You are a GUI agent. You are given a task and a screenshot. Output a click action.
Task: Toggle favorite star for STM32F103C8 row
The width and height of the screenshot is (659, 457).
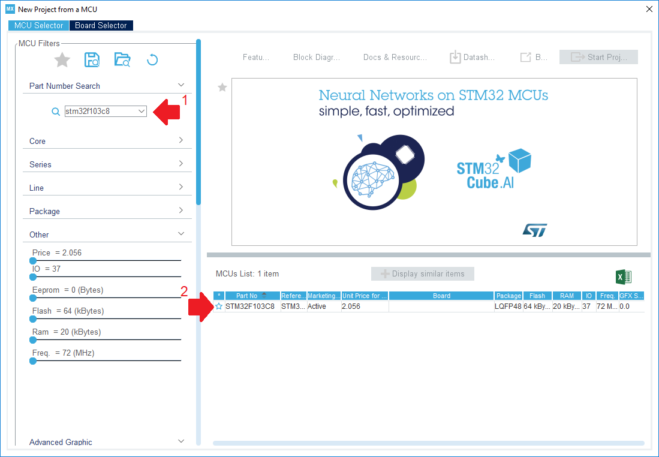point(219,306)
